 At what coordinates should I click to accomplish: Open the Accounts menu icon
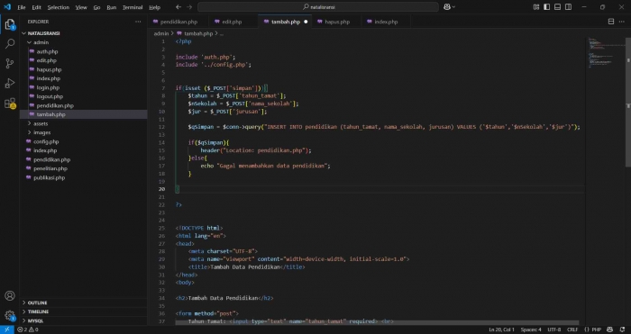pos(10,296)
